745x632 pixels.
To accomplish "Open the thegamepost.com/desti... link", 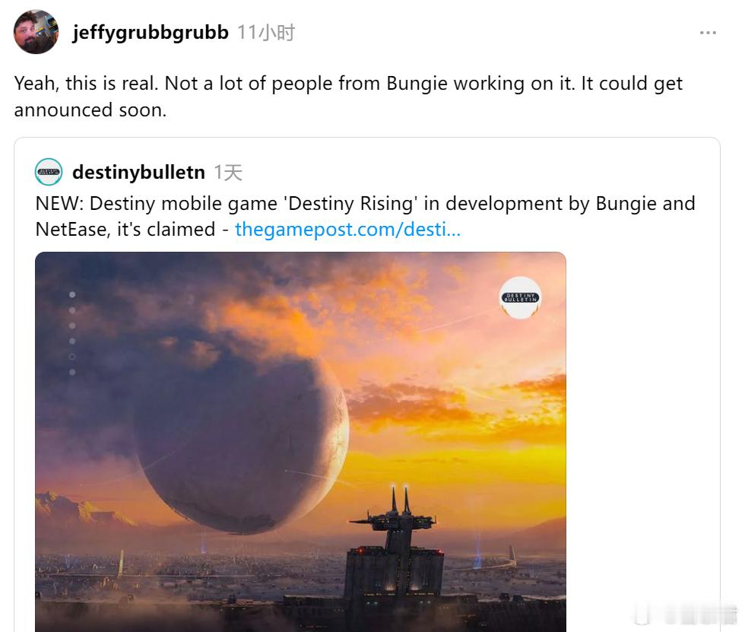I will click(x=348, y=229).
